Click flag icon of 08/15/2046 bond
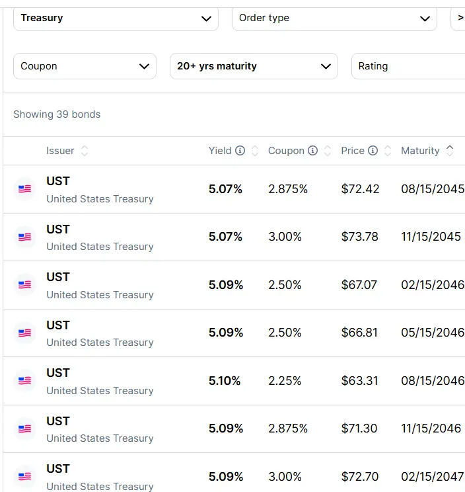 click(24, 381)
